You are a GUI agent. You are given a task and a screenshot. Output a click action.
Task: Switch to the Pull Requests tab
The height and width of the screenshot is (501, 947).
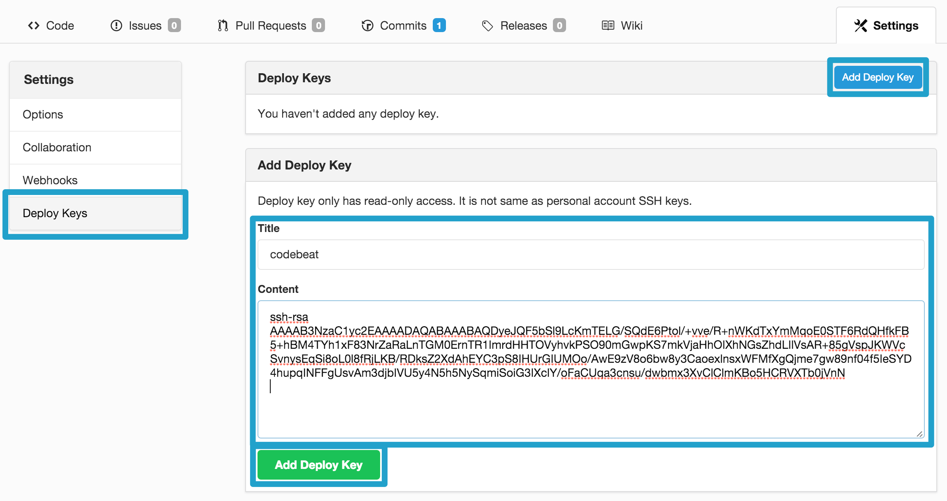[x=271, y=26]
